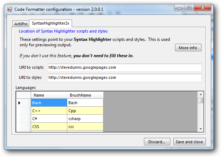Click the languages grid scroll down arrow
This screenshot has width=221, height=157.
click(x=201, y=129)
